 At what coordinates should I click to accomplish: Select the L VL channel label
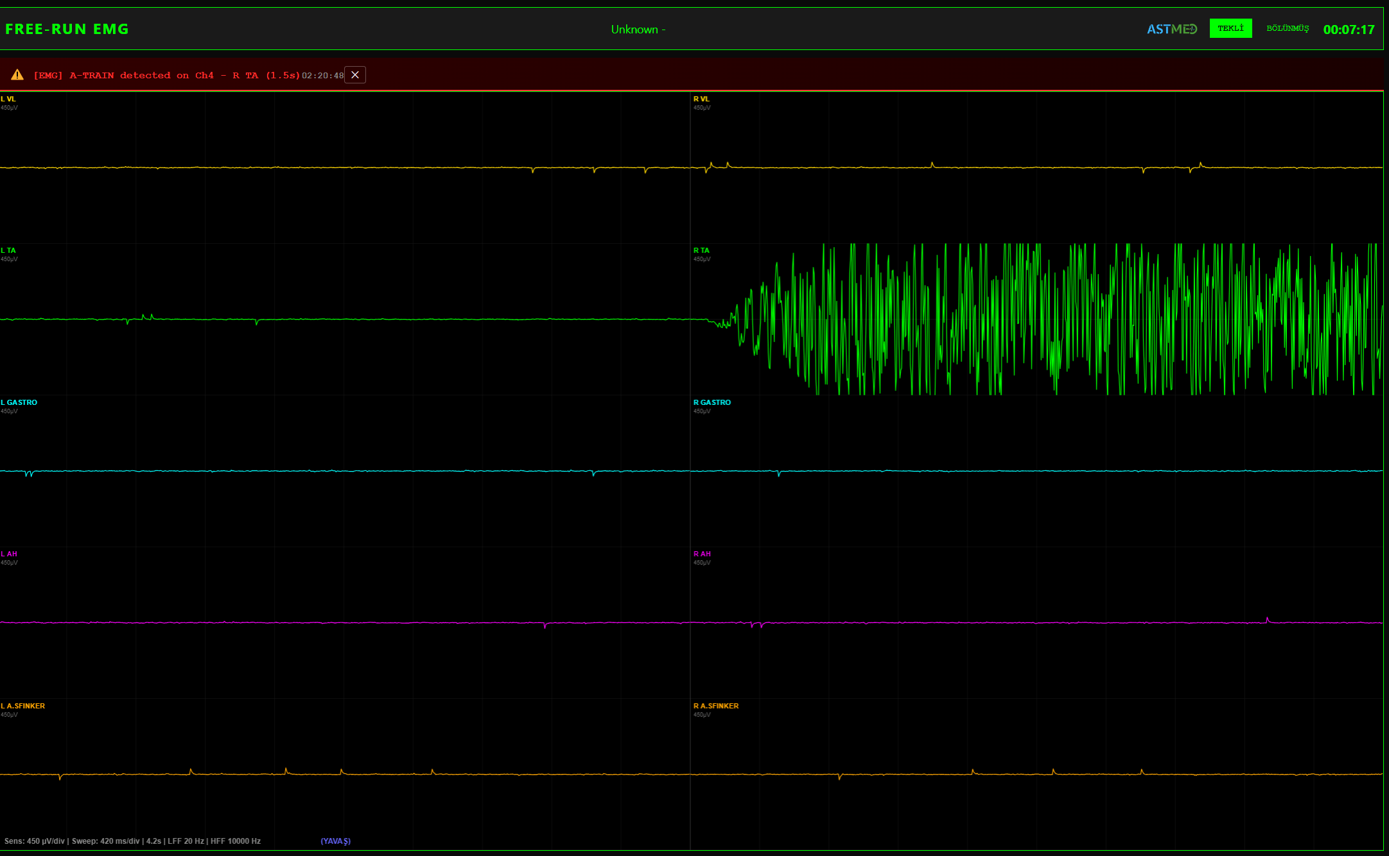pyautogui.click(x=8, y=99)
